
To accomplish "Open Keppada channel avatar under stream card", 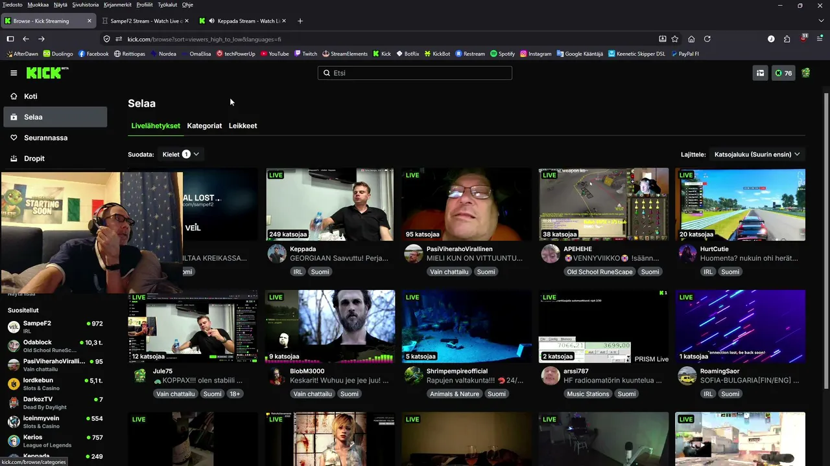I will (277, 254).
